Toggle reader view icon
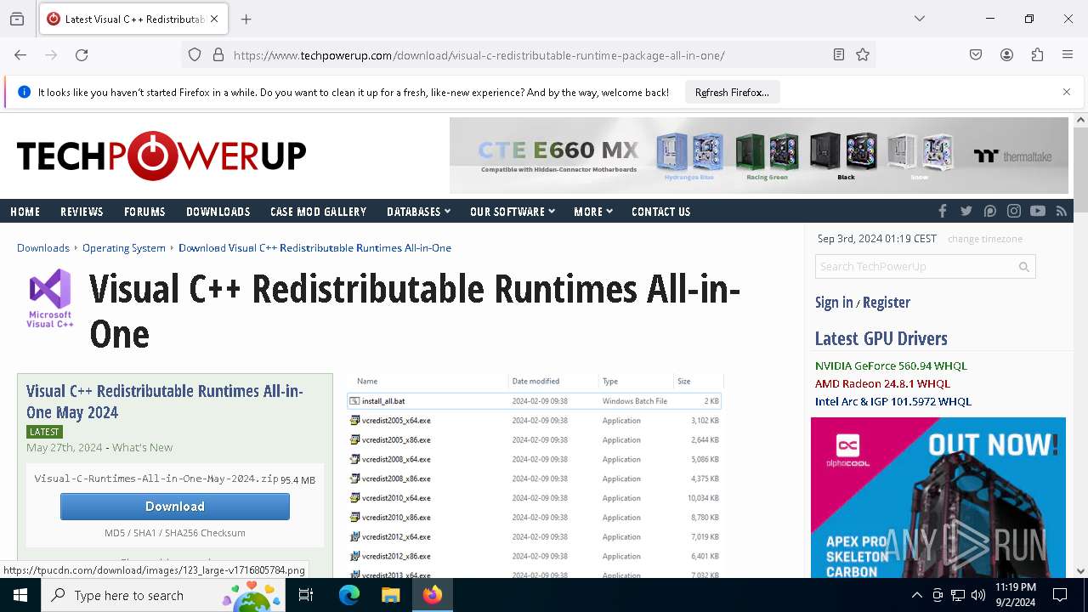This screenshot has width=1088, height=612. pos(839,55)
